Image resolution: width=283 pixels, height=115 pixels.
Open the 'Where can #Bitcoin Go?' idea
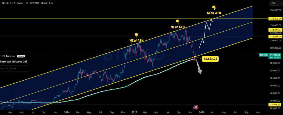click(x=14, y=61)
